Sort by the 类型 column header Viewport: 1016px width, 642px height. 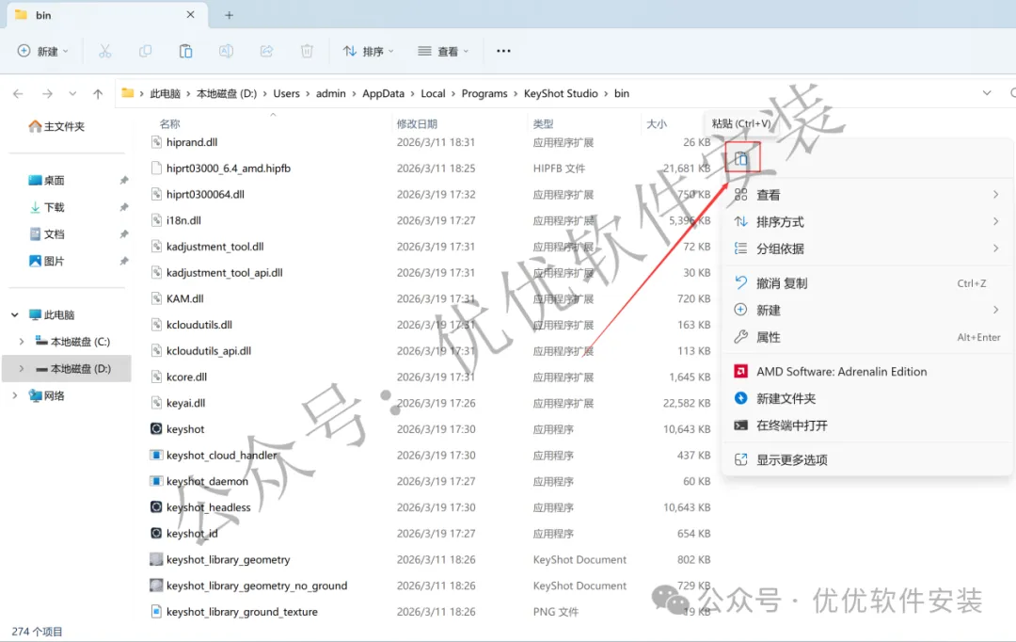pyautogui.click(x=543, y=124)
